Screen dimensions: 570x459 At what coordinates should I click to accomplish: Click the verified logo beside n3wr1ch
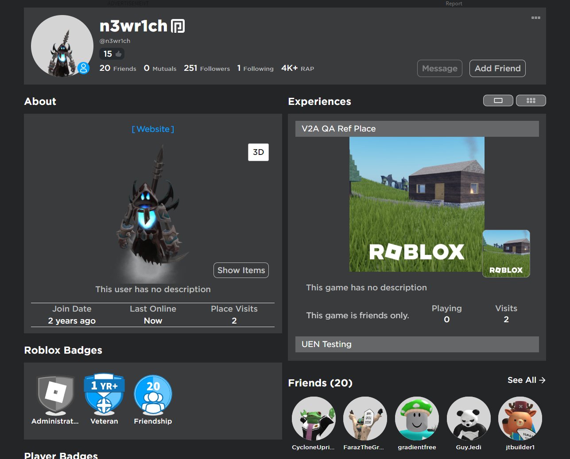(178, 26)
